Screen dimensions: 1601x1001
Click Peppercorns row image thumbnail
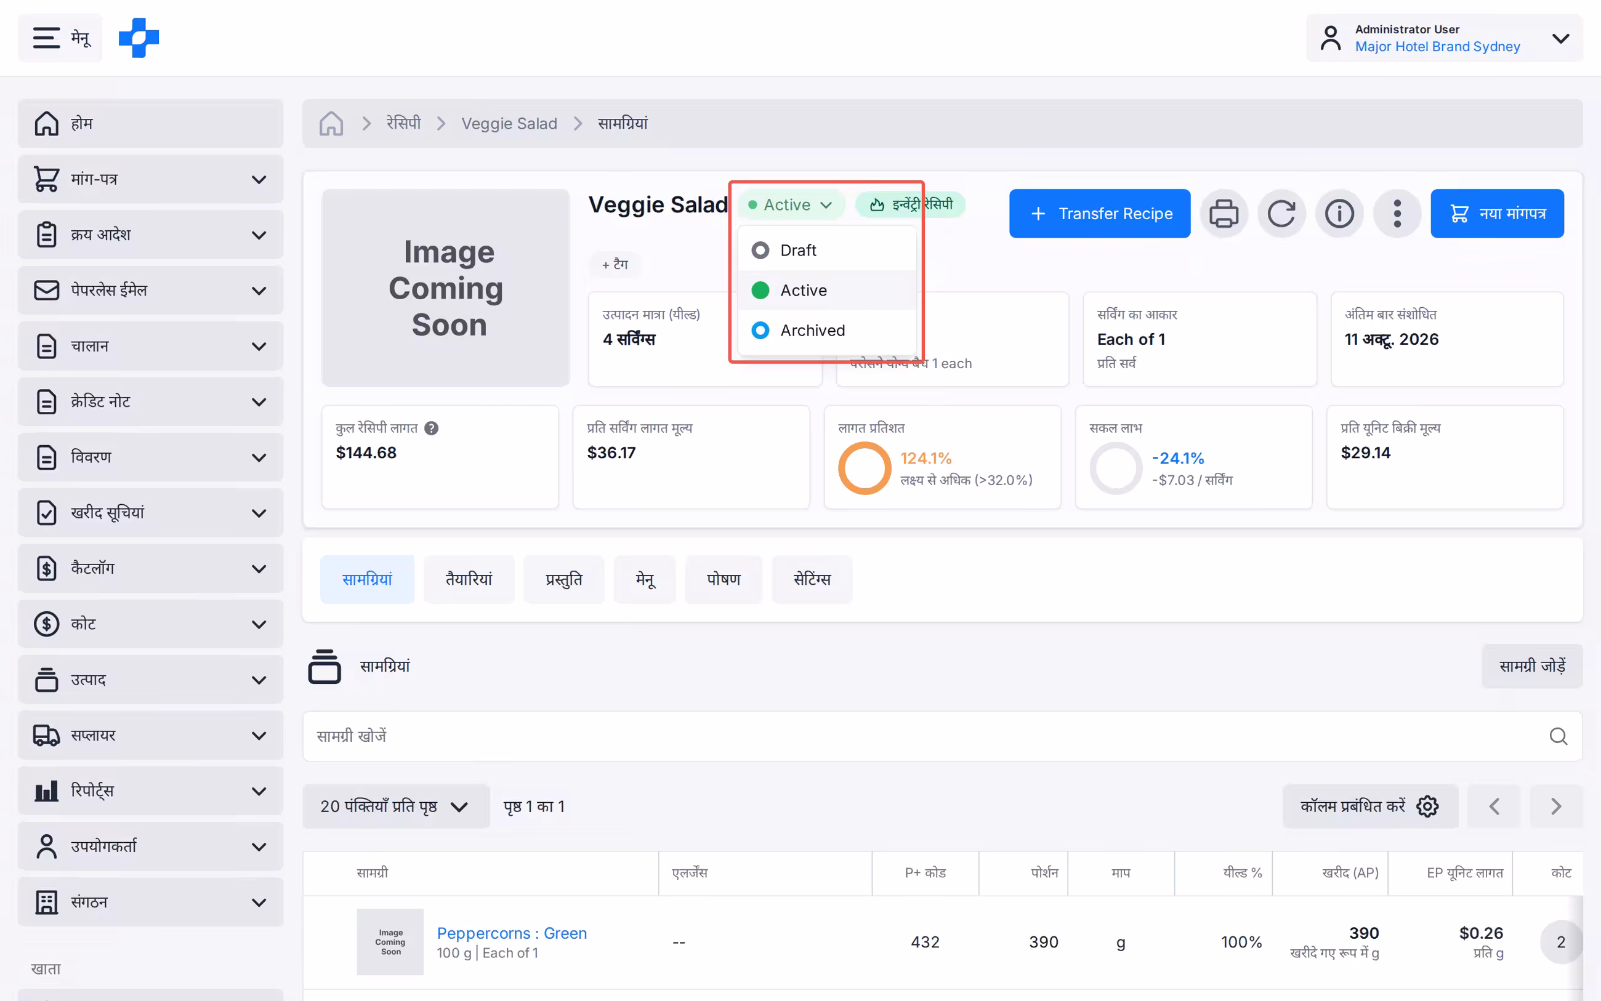(390, 942)
